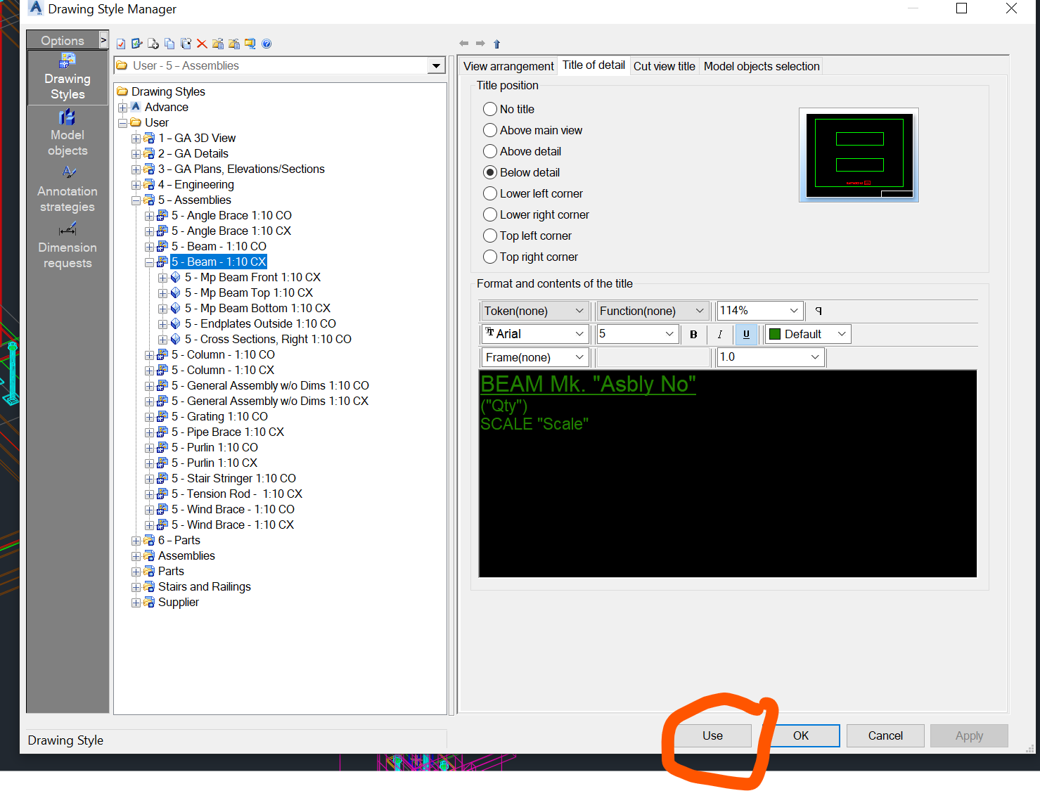
Task: Open the Help question mark icon
Action: [267, 44]
